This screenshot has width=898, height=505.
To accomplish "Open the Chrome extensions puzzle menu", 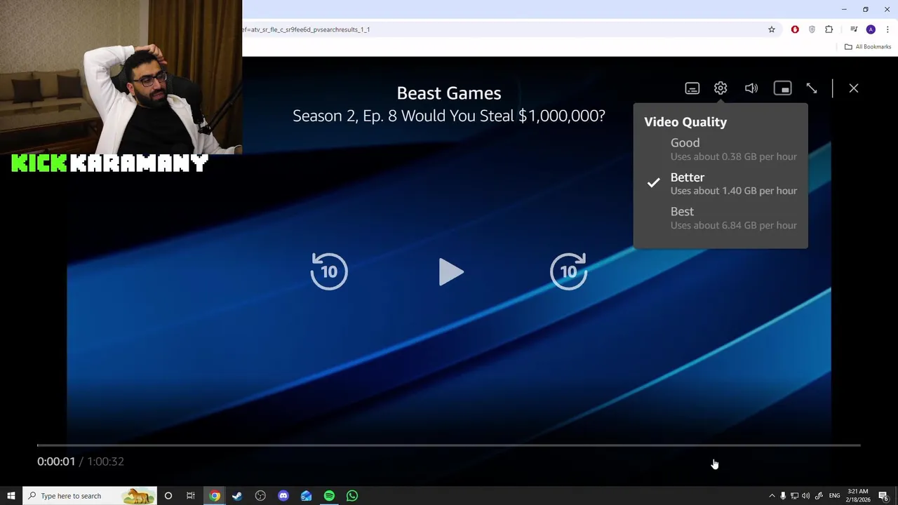I will tap(829, 29).
